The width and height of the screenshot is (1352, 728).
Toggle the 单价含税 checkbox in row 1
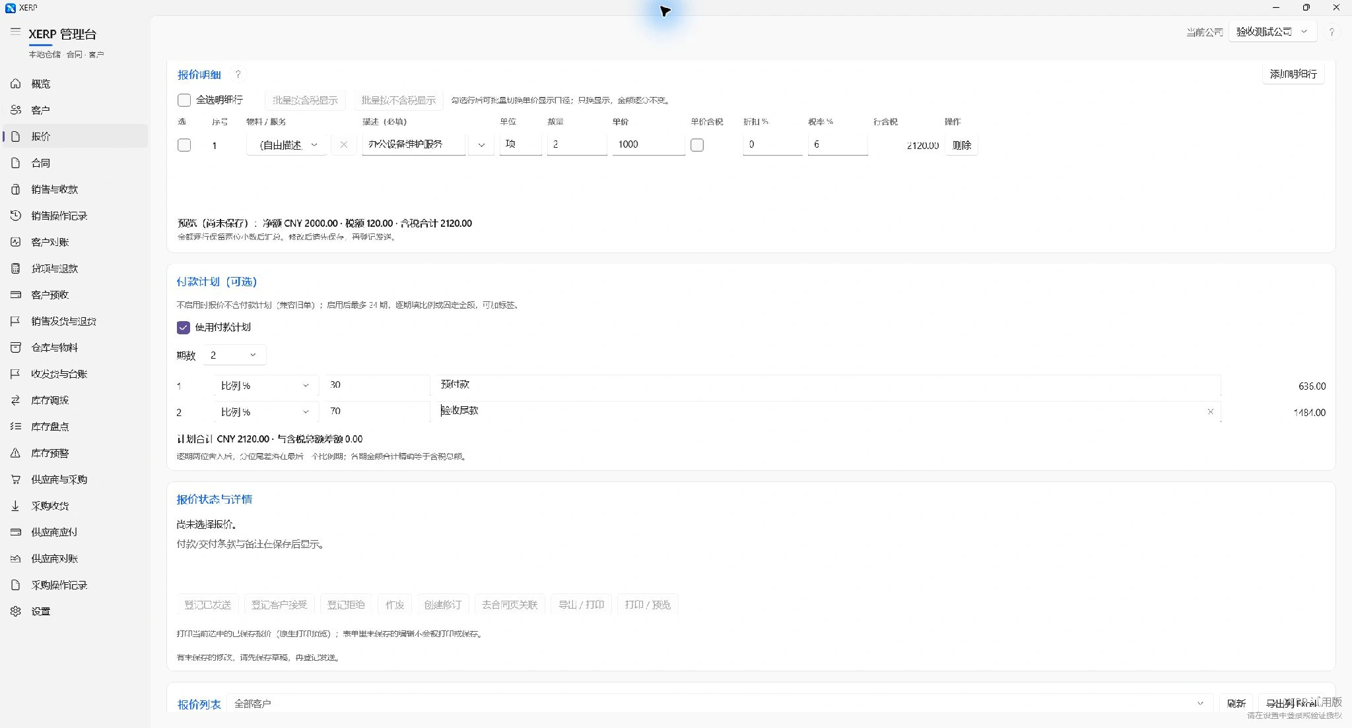697,145
